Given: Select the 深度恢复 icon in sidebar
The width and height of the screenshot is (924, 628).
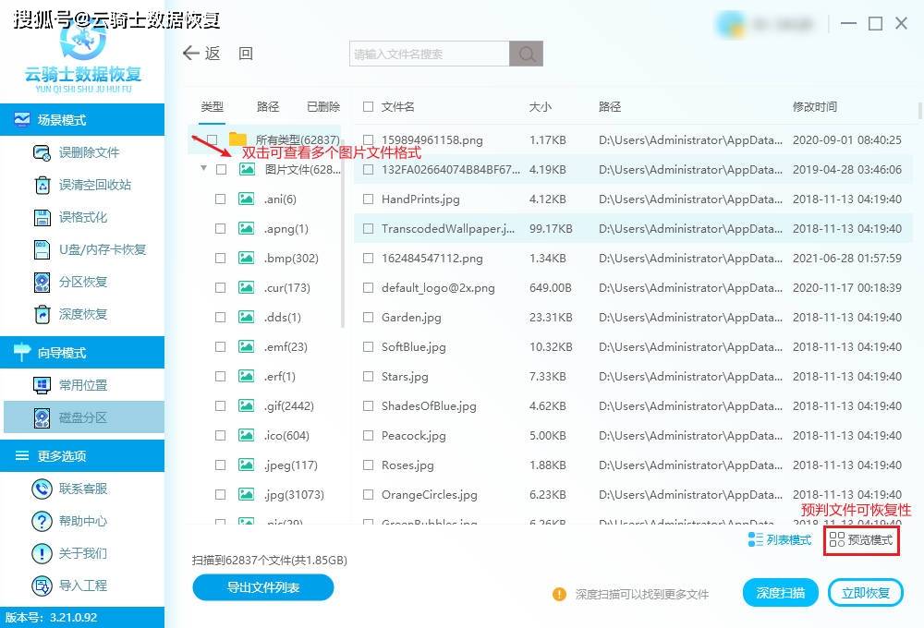Looking at the screenshot, I should (x=43, y=314).
